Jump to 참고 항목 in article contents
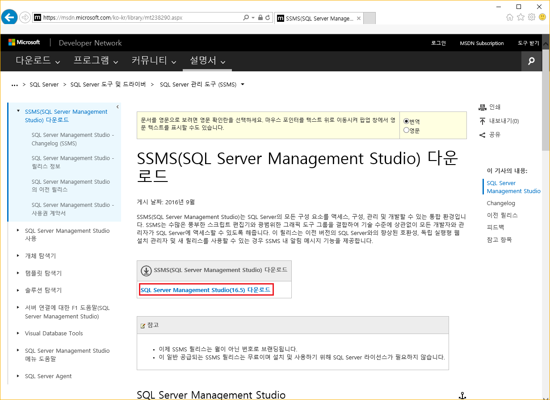The height and width of the screenshot is (400, 550). (x=499, y=239)
